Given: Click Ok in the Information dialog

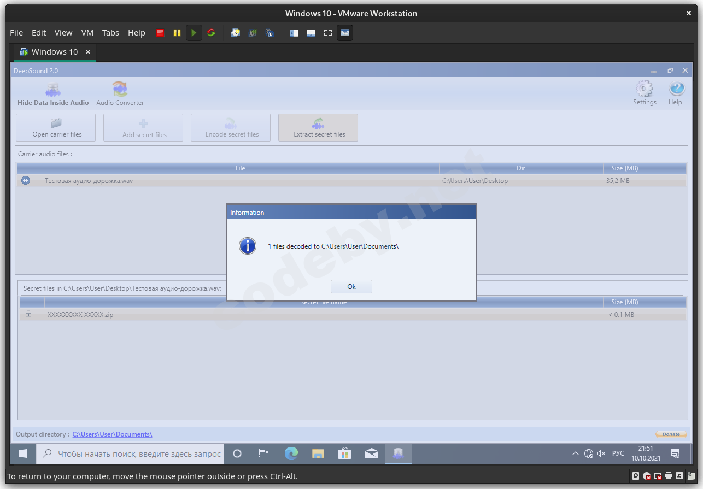Looking at the screenshot, I should [351, 287].
